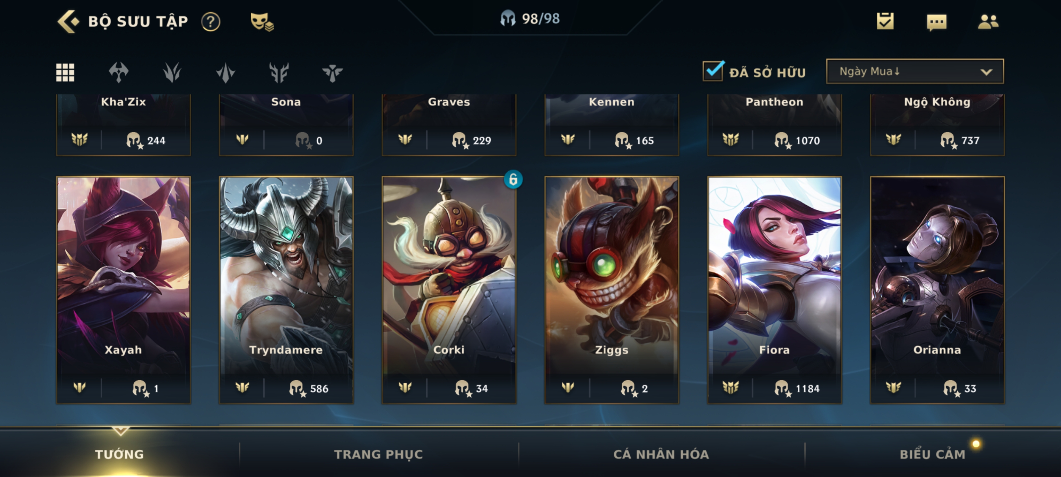1061x477 pixels.
Task: Open the missions checklist icon
Action: tap(885, 21)
